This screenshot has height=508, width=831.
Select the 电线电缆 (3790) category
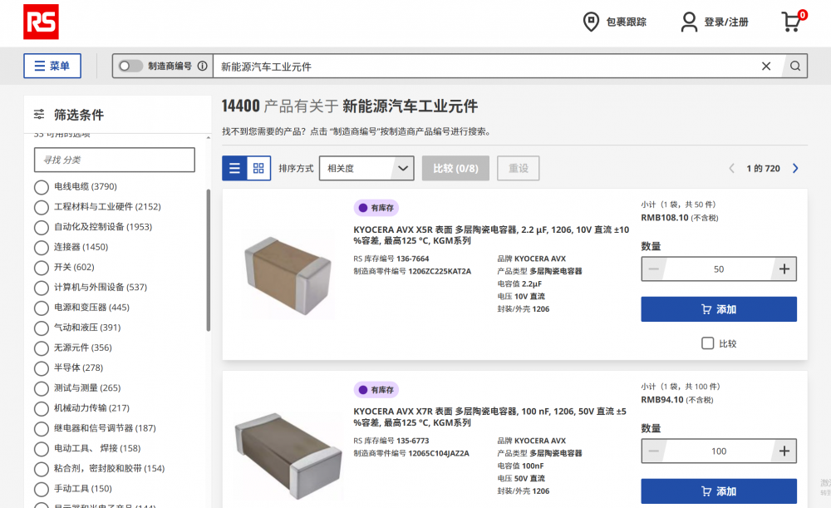point(42,187)
